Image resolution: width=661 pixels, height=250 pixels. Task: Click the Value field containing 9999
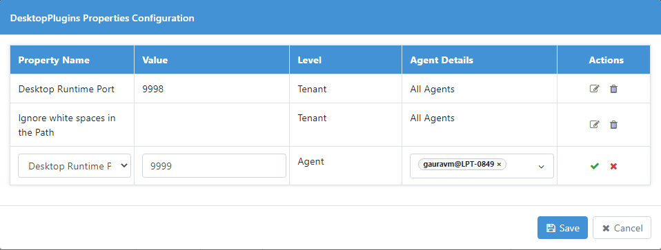[214, 166]
